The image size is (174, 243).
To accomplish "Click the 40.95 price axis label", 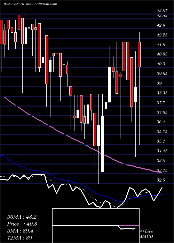I will (x=162, y=54).
